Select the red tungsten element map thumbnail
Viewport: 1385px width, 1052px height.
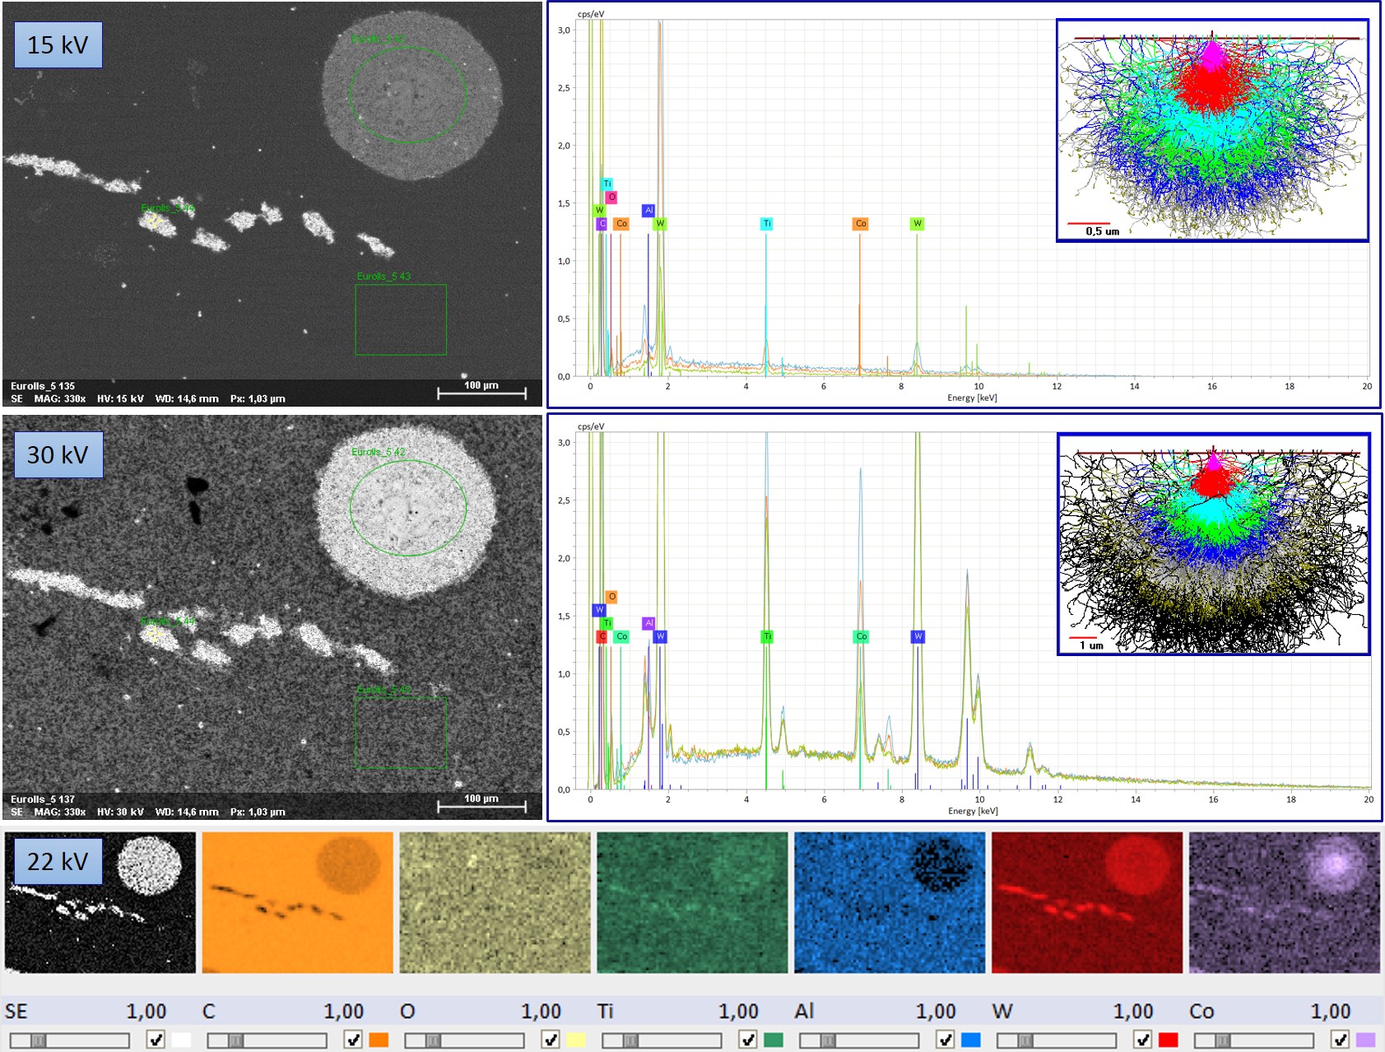1087,902
